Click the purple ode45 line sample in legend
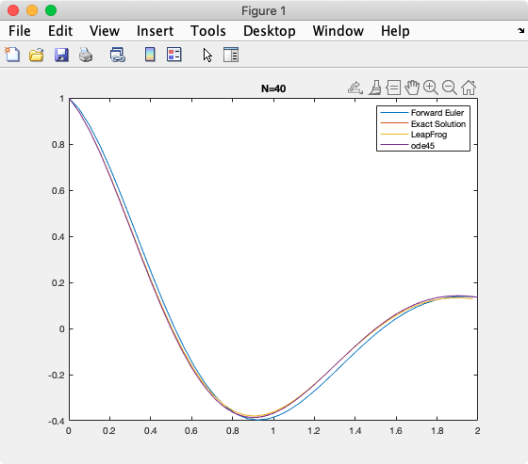 point(394,145)
